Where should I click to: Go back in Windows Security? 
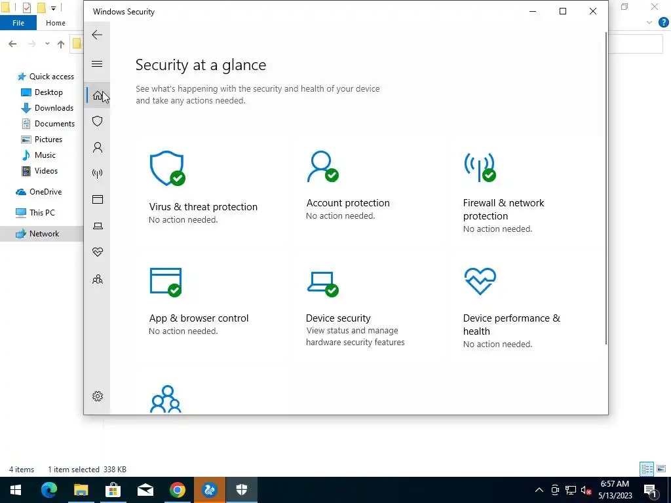tap(97, 35)
